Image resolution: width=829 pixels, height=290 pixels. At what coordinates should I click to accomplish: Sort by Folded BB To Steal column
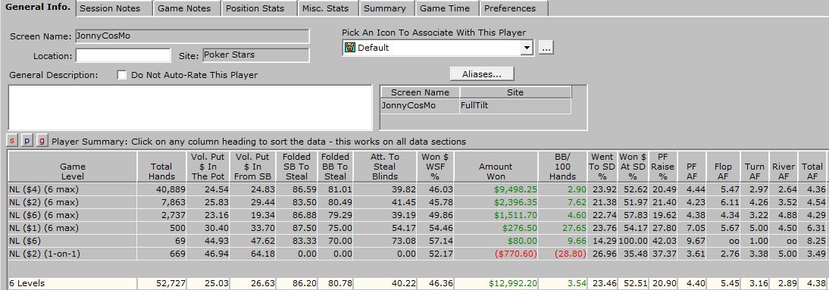click(x=336, y=167)
